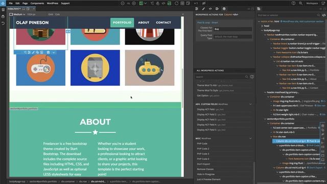Select the Remove Classes action

tap(205, 169)
